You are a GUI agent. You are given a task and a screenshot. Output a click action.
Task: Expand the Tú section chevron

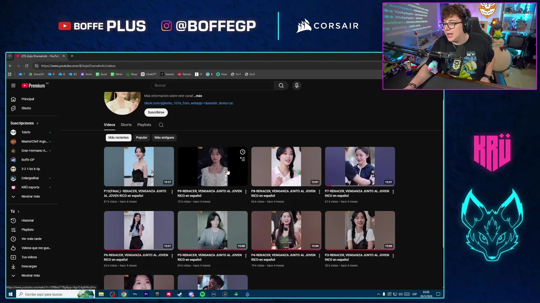pyautogui.click(x=18, y=211)
